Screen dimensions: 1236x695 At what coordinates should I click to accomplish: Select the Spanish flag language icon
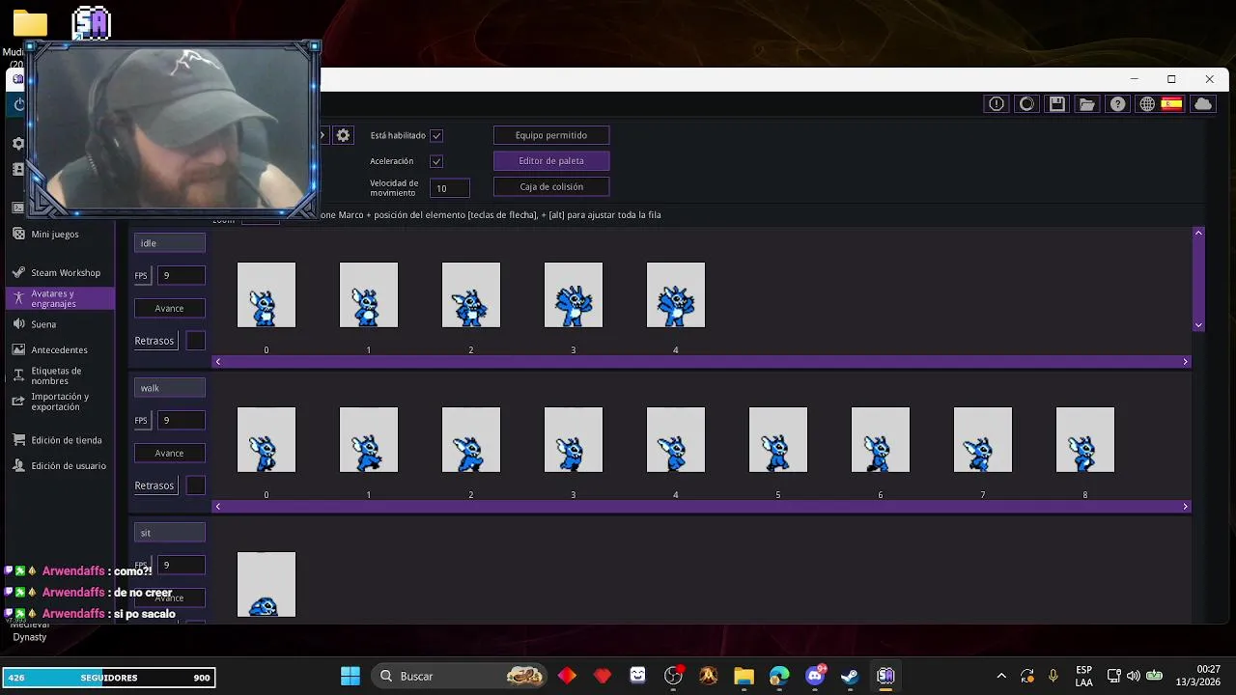1171,104
